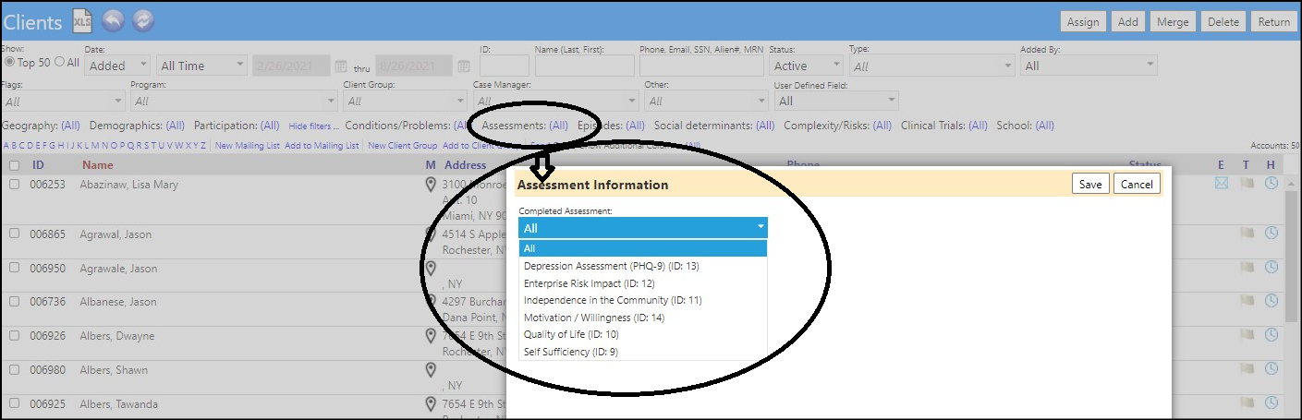Click map pin for Agrawal, Jason

pyautogui.click(x=430, y=234)
